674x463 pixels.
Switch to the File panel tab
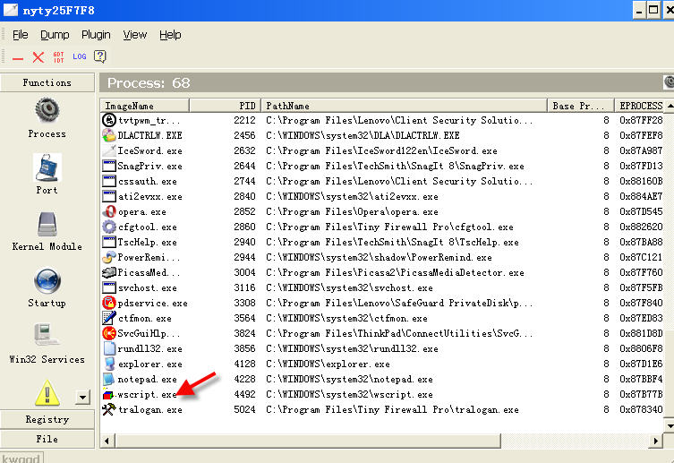point(47,439)
